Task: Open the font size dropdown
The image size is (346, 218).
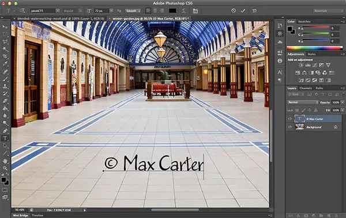Action: [111, 10]
